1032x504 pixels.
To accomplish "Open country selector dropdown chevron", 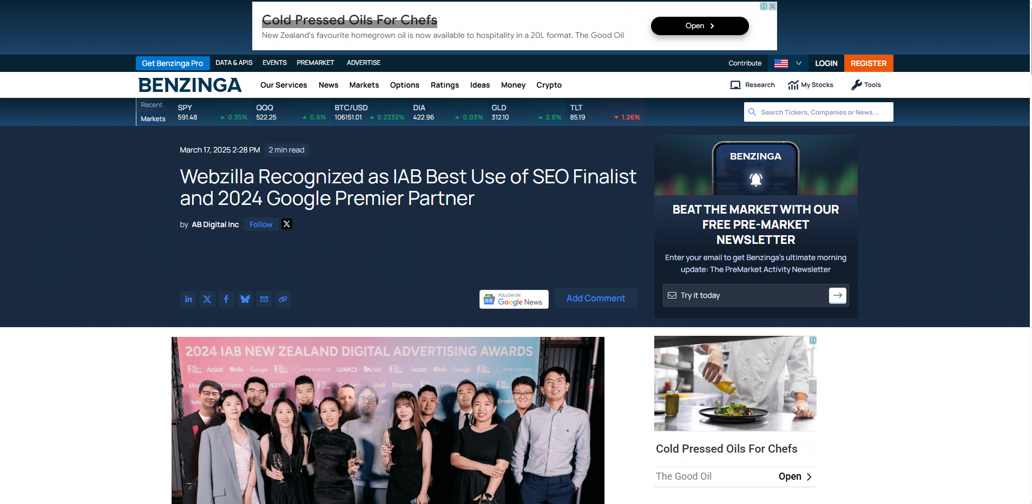I will (x=798, y=63).
